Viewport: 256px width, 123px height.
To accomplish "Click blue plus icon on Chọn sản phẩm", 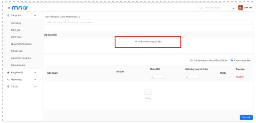I will pyautogui.click(x=232, y=60).
